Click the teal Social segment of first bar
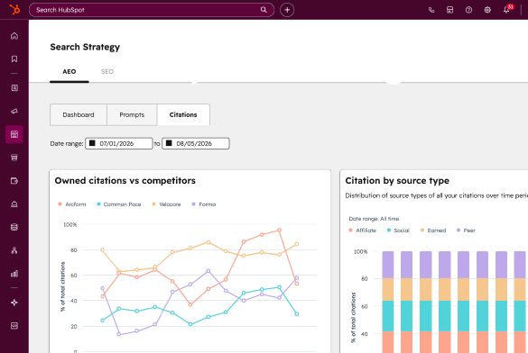 coord(388,316)
